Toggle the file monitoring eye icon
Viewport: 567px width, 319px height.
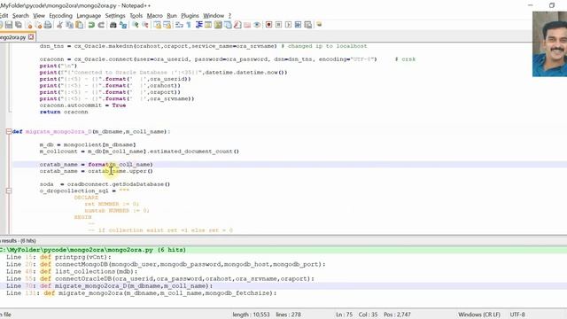point(257,25)
